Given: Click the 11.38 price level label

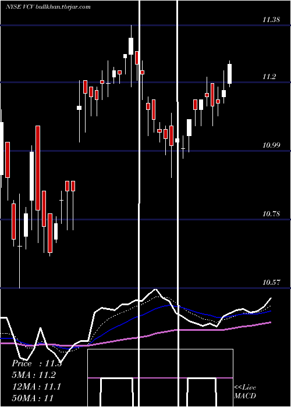Looking at the screenshot, I should point(271,19).
